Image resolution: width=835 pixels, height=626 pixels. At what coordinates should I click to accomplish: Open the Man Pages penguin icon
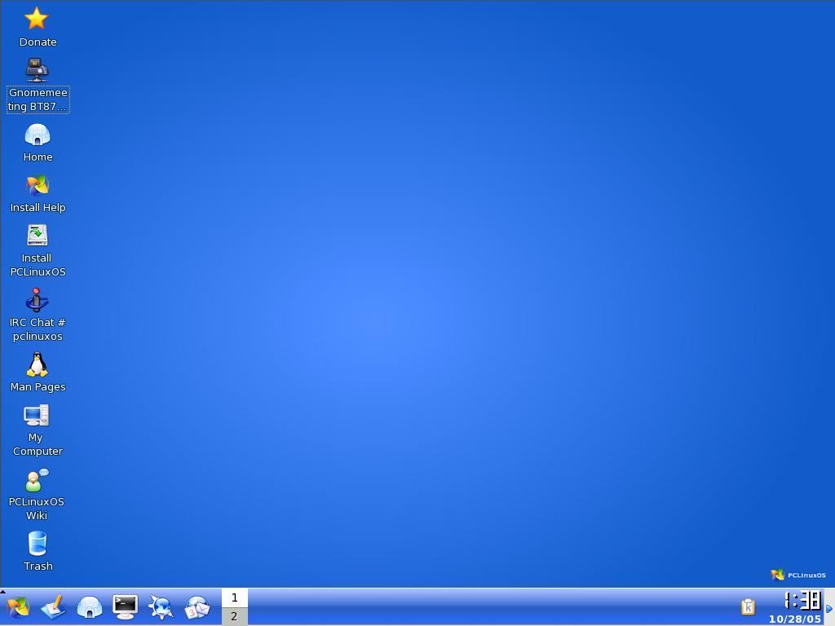pyautogui.click(x=37, y=364)
